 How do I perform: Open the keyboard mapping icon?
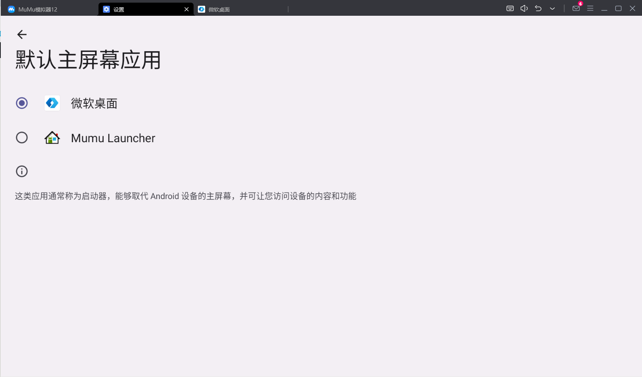tap(510, 8)
